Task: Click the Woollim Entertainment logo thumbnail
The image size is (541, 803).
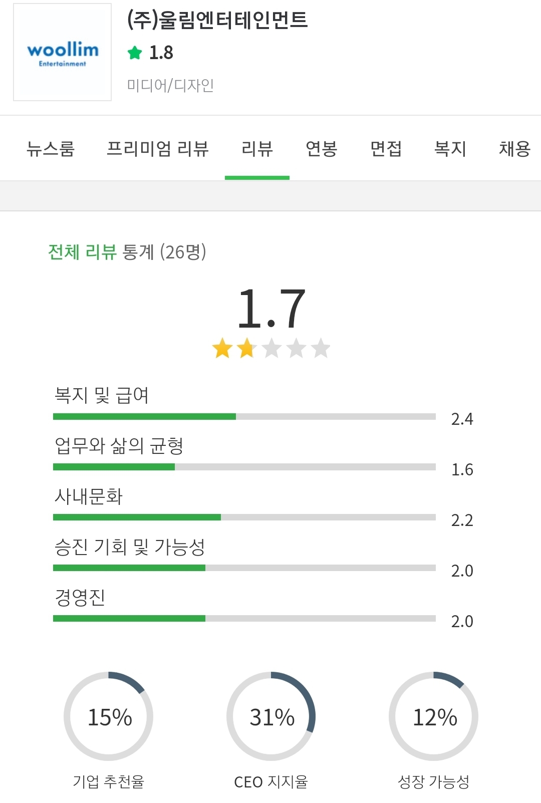Action: pos(62,52)
